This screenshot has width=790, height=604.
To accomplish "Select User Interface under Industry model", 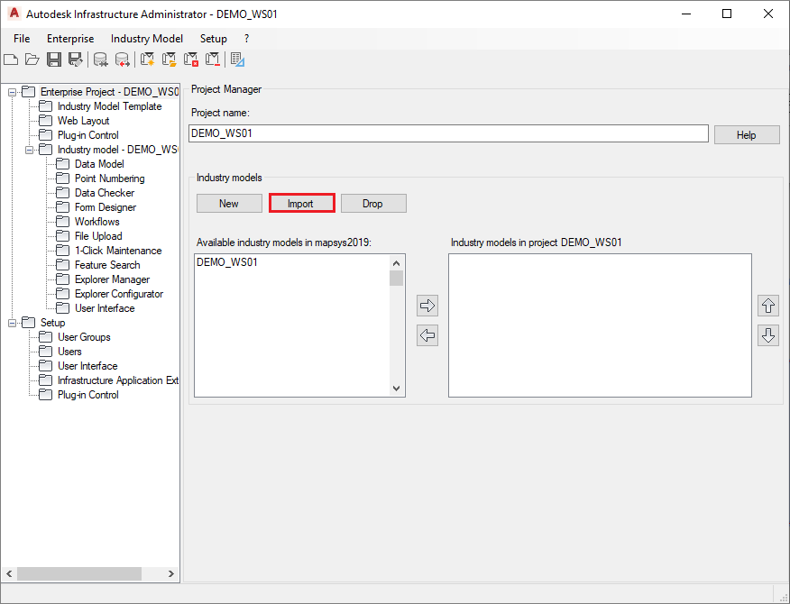I will (x=105, y=309).
